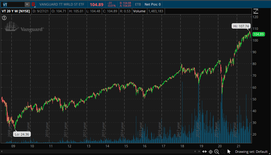
Task: Open the Drawing set: Default menu
Action: [x=252, y=152]
